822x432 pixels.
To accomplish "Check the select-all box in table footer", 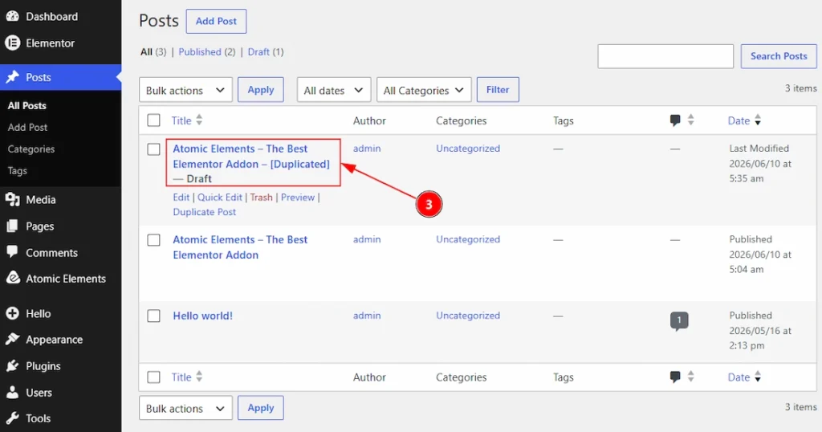I will (153, 377).
